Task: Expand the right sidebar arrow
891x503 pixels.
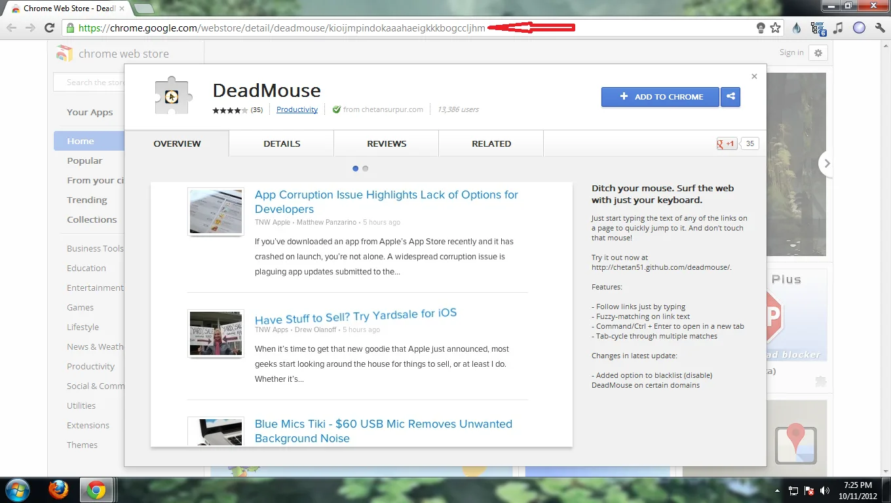Action: click(x=827, y=163)
